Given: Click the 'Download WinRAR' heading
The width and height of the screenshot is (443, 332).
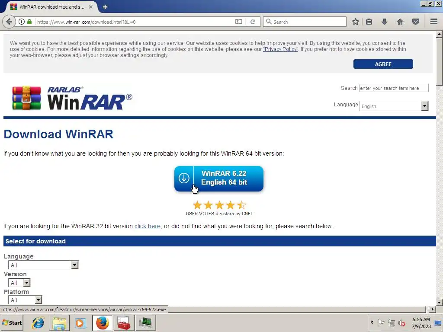Looking at the screenshot, I should pos(58,134).
